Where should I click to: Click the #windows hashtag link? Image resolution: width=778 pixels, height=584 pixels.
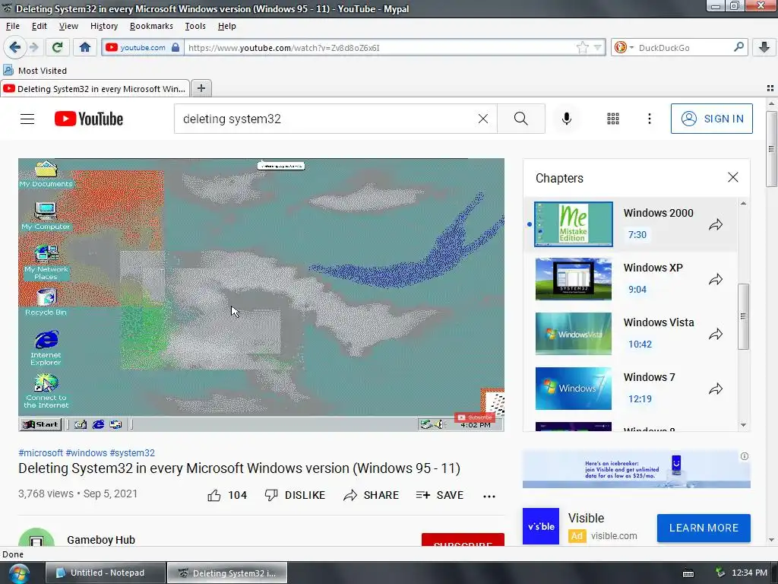87,453
